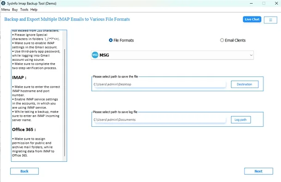Click the instructions panel vertical scrollbar
This screenshot has width=281, height=182.
click(x=65, y=103)
